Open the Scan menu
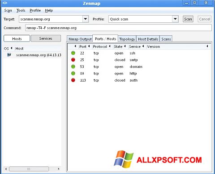The image size is (215, 174). coord(8,10)
